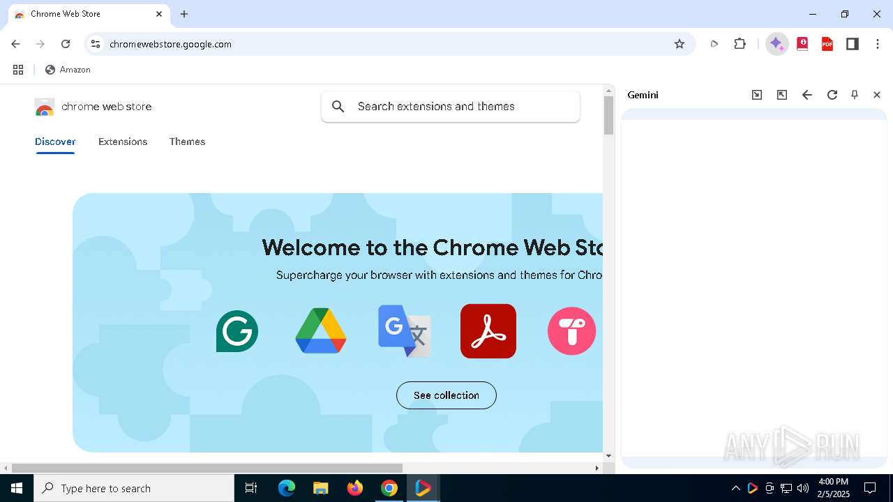This screenshot has height=502, width=893.
Task: Bookmark this page with the star icon
Action: point(680,44)
